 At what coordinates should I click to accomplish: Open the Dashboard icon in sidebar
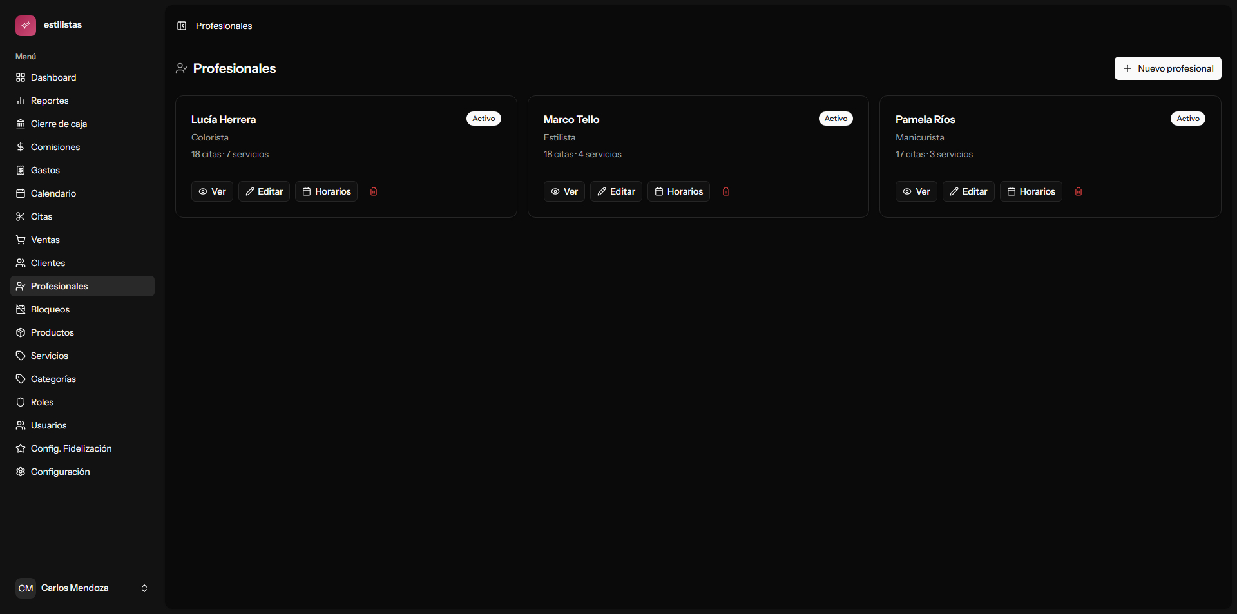20,77
